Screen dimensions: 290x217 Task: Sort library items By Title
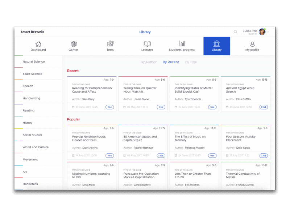(x=191, y=62)
